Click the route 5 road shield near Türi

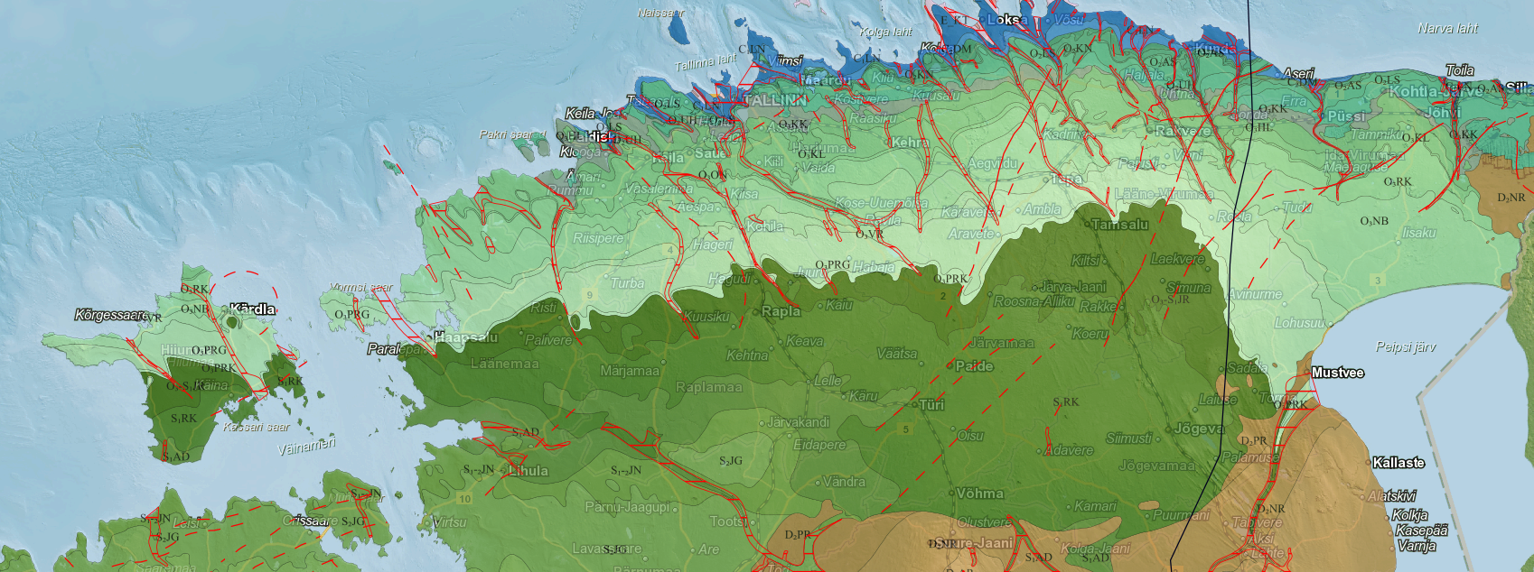pyautogui.click(x=906, y=429)
